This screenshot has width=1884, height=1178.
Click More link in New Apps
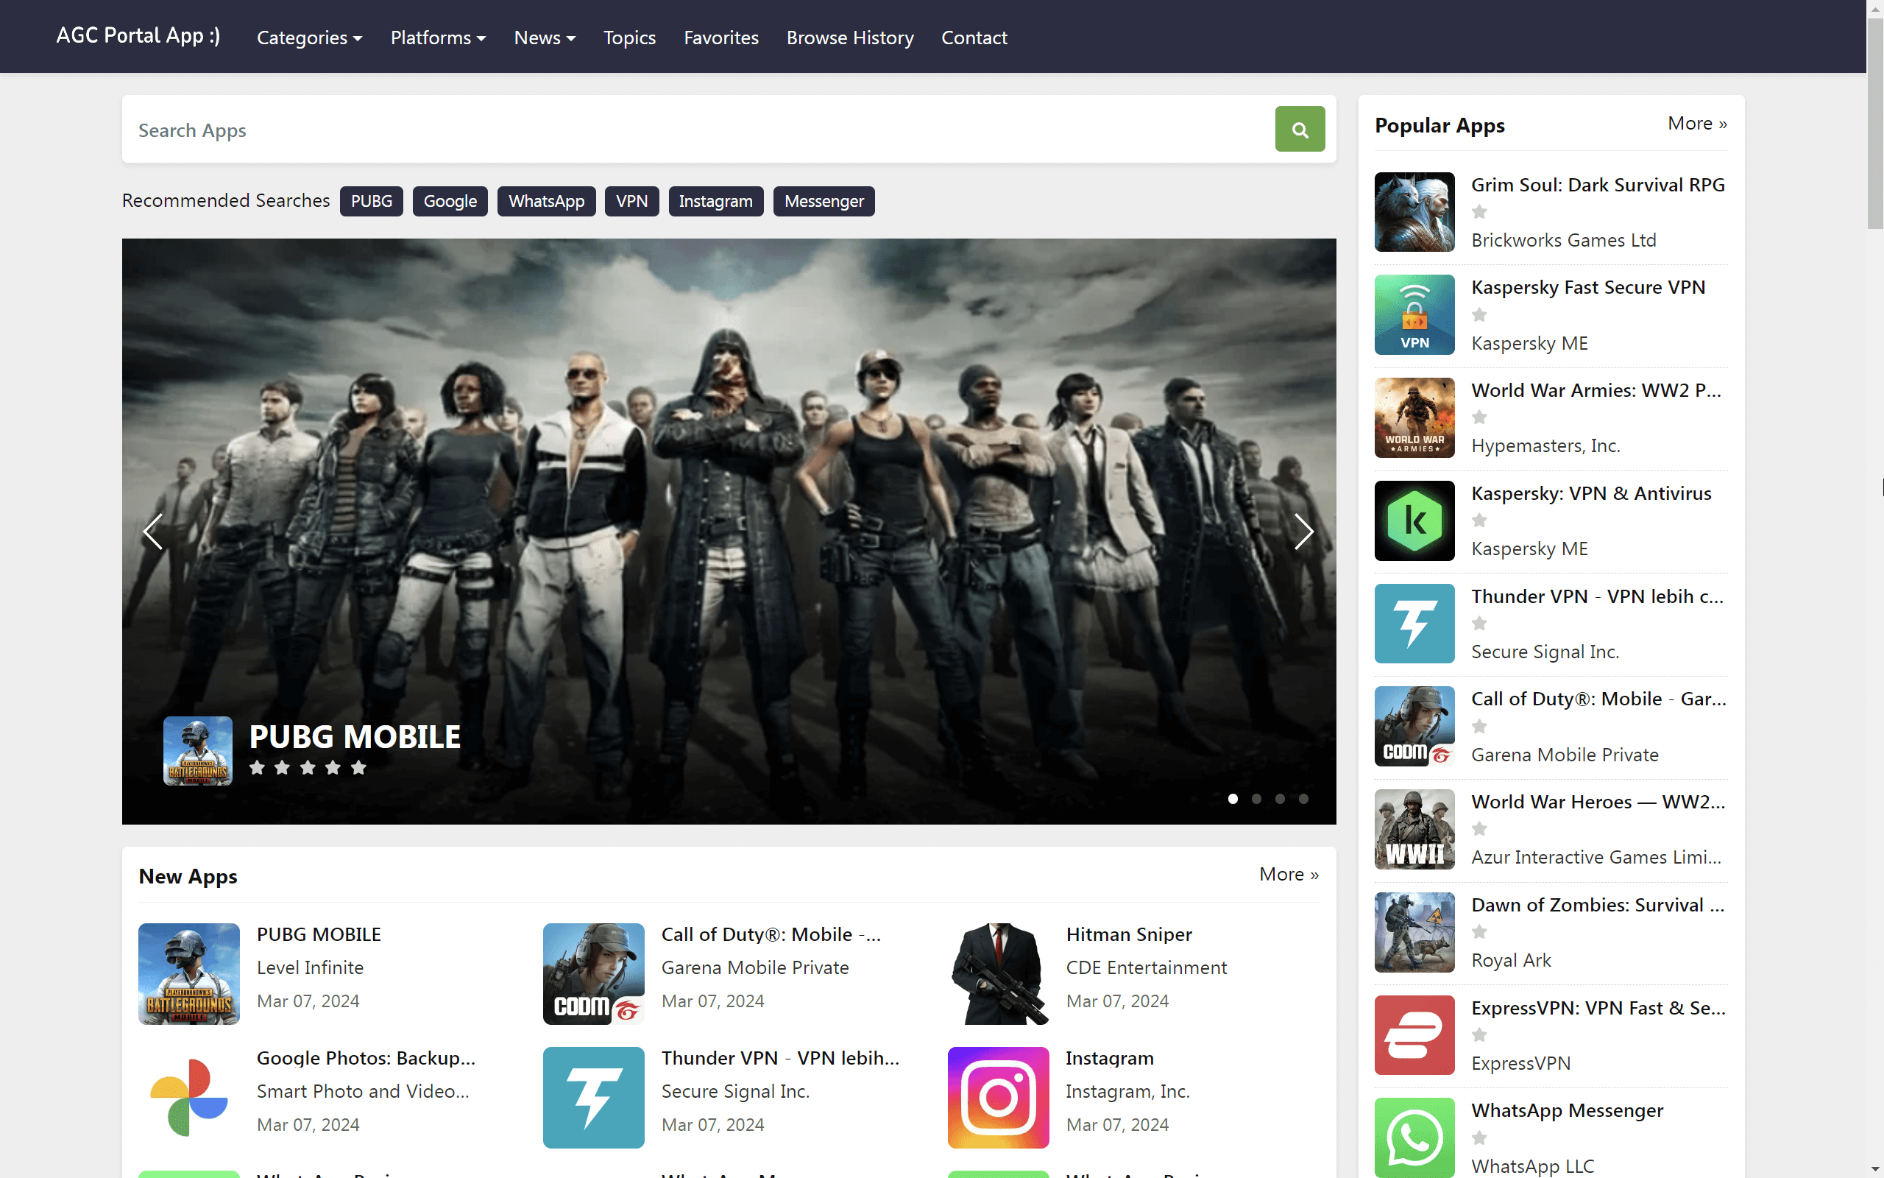(x=1289, y=874)
